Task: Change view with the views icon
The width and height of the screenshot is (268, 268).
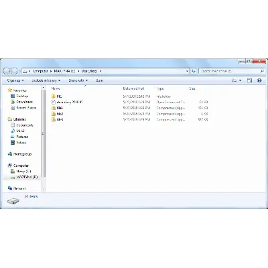Action: [234, 80]
